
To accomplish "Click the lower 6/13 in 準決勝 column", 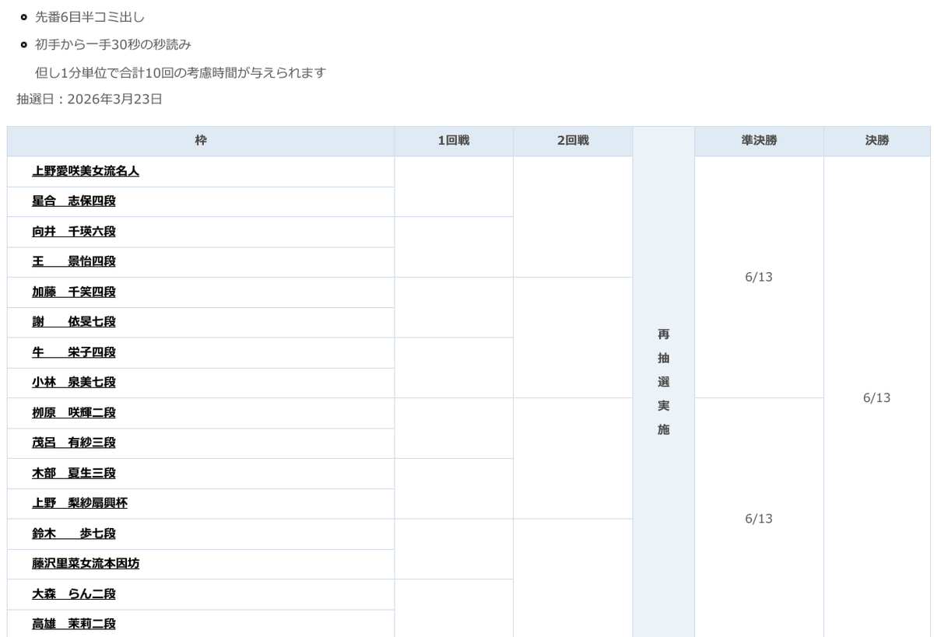I will click(x=759, y=519).
